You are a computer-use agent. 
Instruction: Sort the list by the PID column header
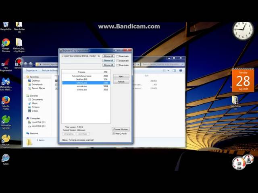click(106, 72)
